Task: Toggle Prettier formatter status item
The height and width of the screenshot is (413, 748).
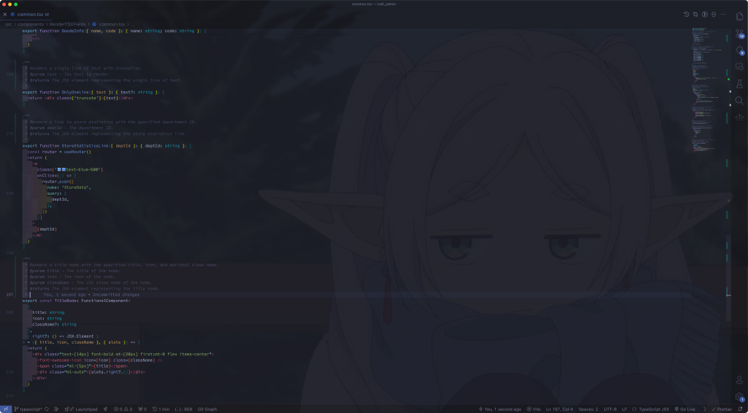Action: pos(721,409)
